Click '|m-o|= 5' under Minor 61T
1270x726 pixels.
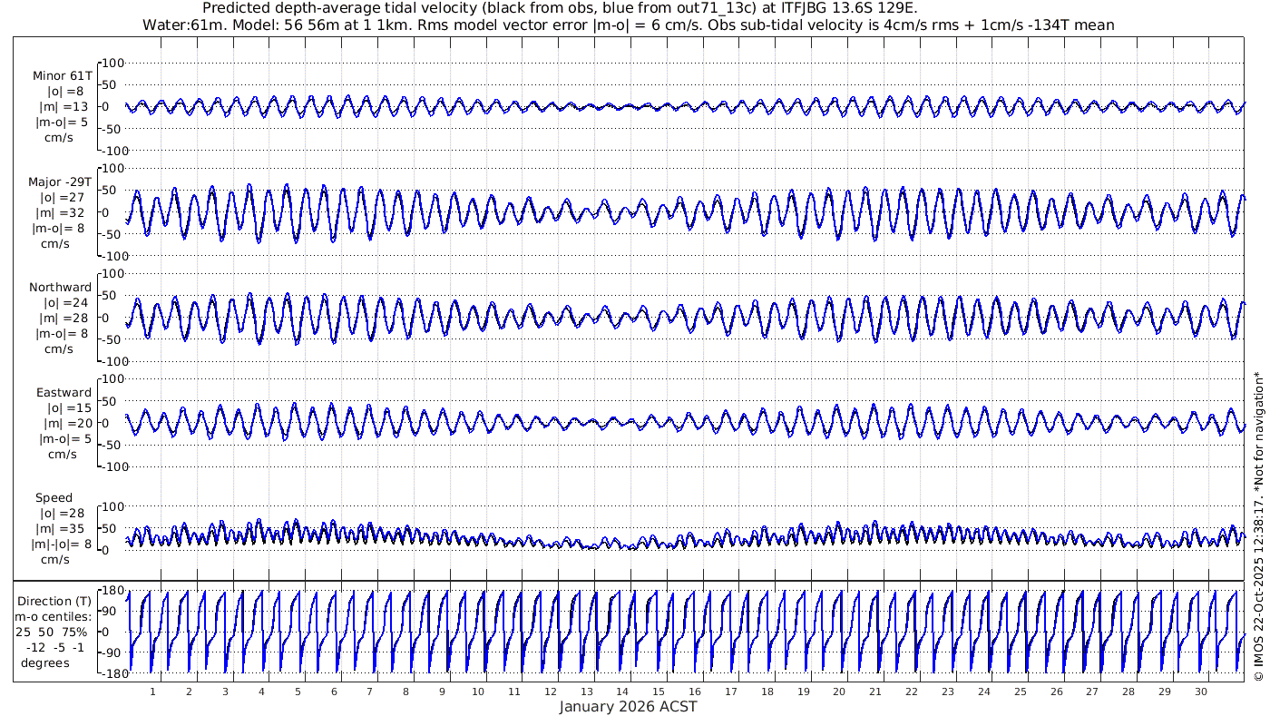point(62,122)
